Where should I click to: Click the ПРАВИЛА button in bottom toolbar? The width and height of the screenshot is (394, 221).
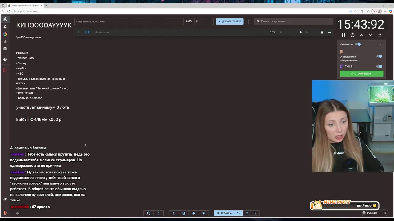(x=224, y=213)
